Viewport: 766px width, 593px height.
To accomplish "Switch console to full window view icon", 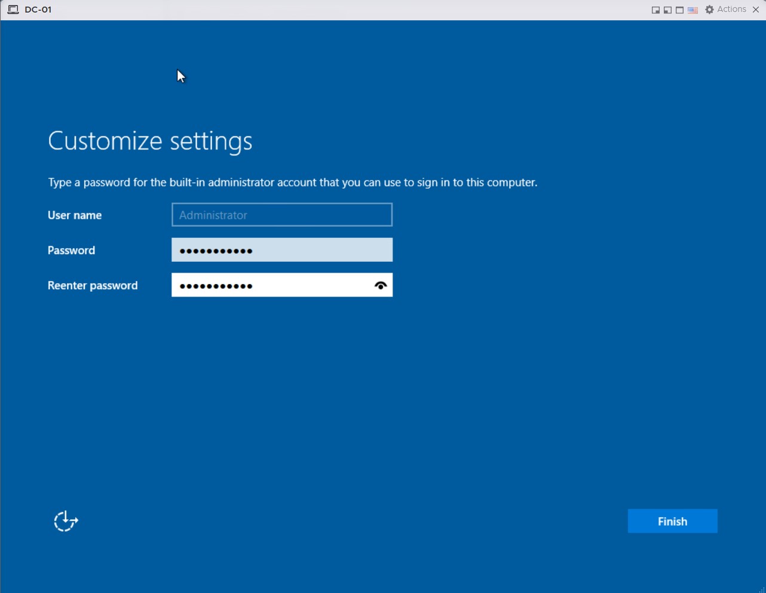I will point(679,10).
